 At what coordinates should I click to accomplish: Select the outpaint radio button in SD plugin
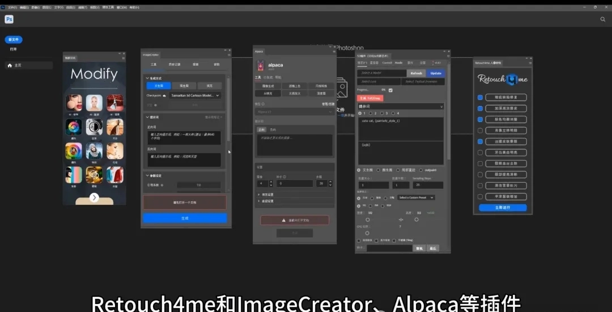tap(420, 170)
